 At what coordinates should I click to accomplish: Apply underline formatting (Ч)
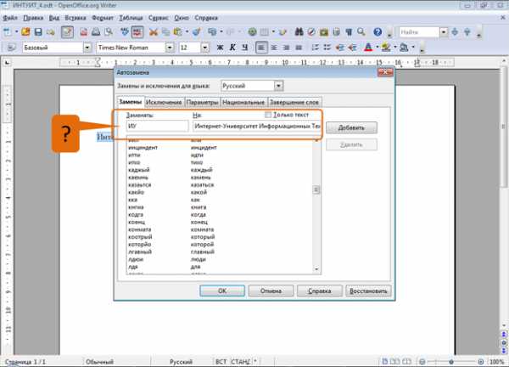(x=245, y=48)
